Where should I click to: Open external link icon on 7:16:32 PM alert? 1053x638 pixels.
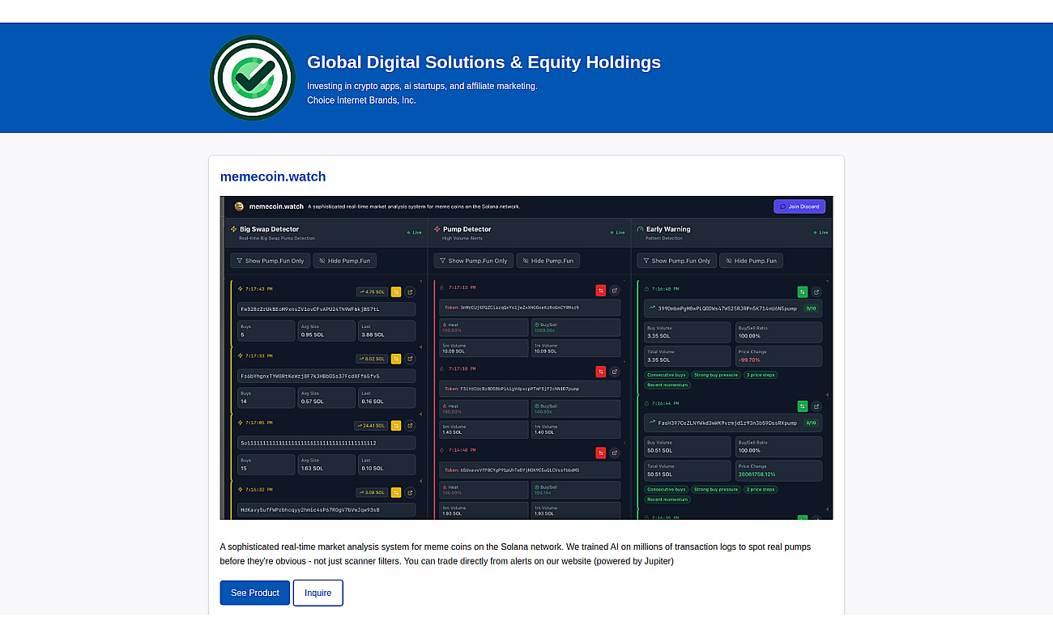click(410, 492)
